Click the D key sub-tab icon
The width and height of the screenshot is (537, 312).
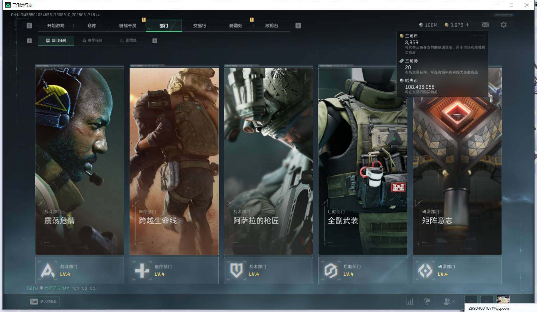[x=155, y=41]
